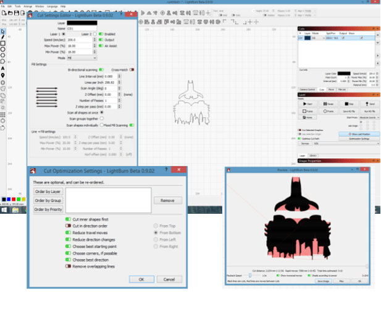Toggle Cut in direction order
Image resolution: width=381 pixels, height=309 pixels.
pos(69,226)
